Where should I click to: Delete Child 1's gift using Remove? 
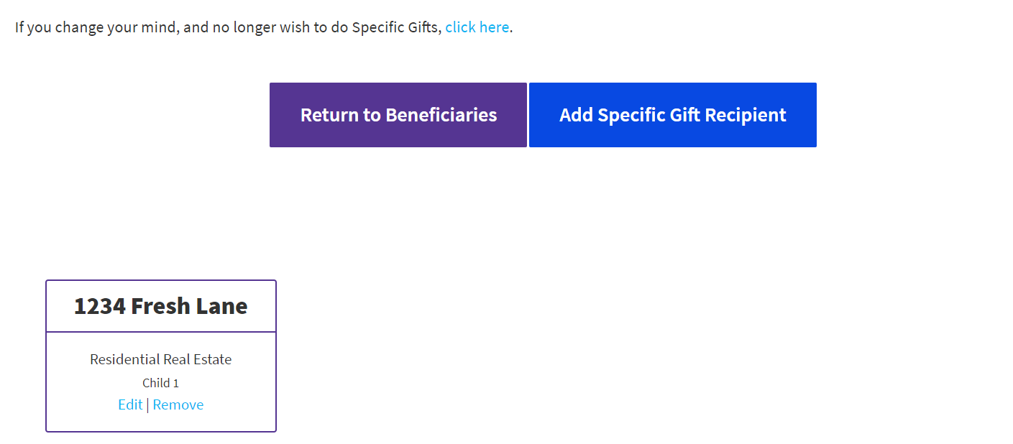coord(178,404)
